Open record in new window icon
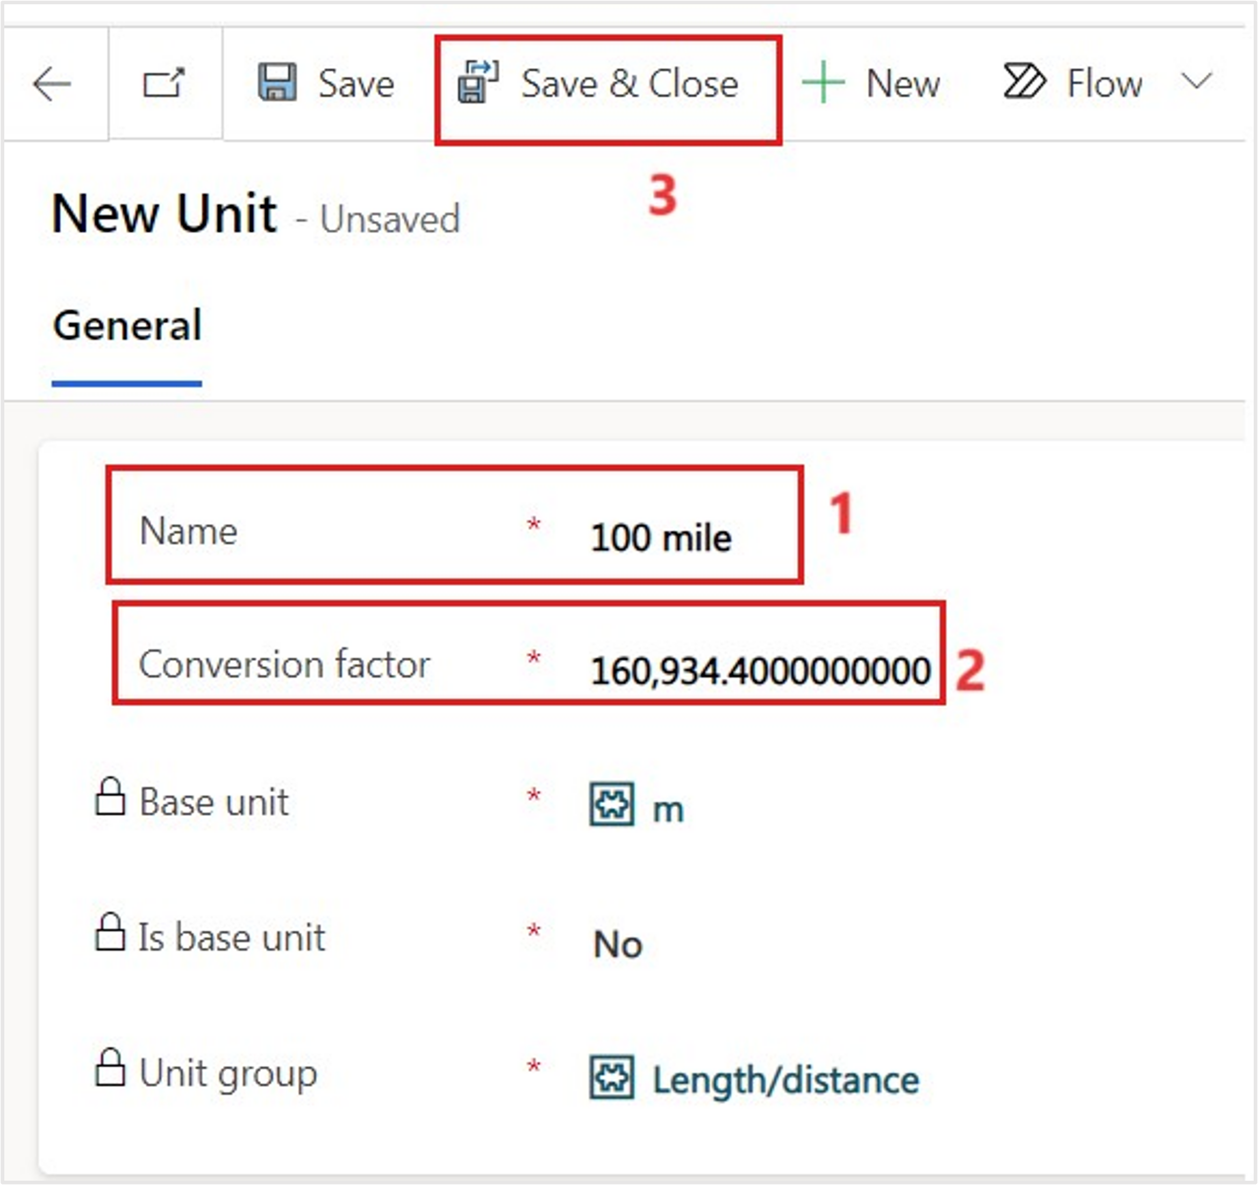 tap(163, 83)
